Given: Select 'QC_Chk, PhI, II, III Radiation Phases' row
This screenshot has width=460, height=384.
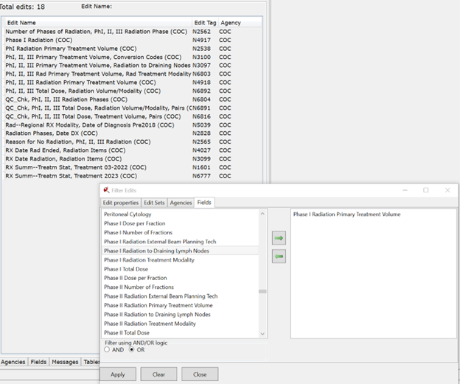Looking at the screenshot, I should coord(133,100).
